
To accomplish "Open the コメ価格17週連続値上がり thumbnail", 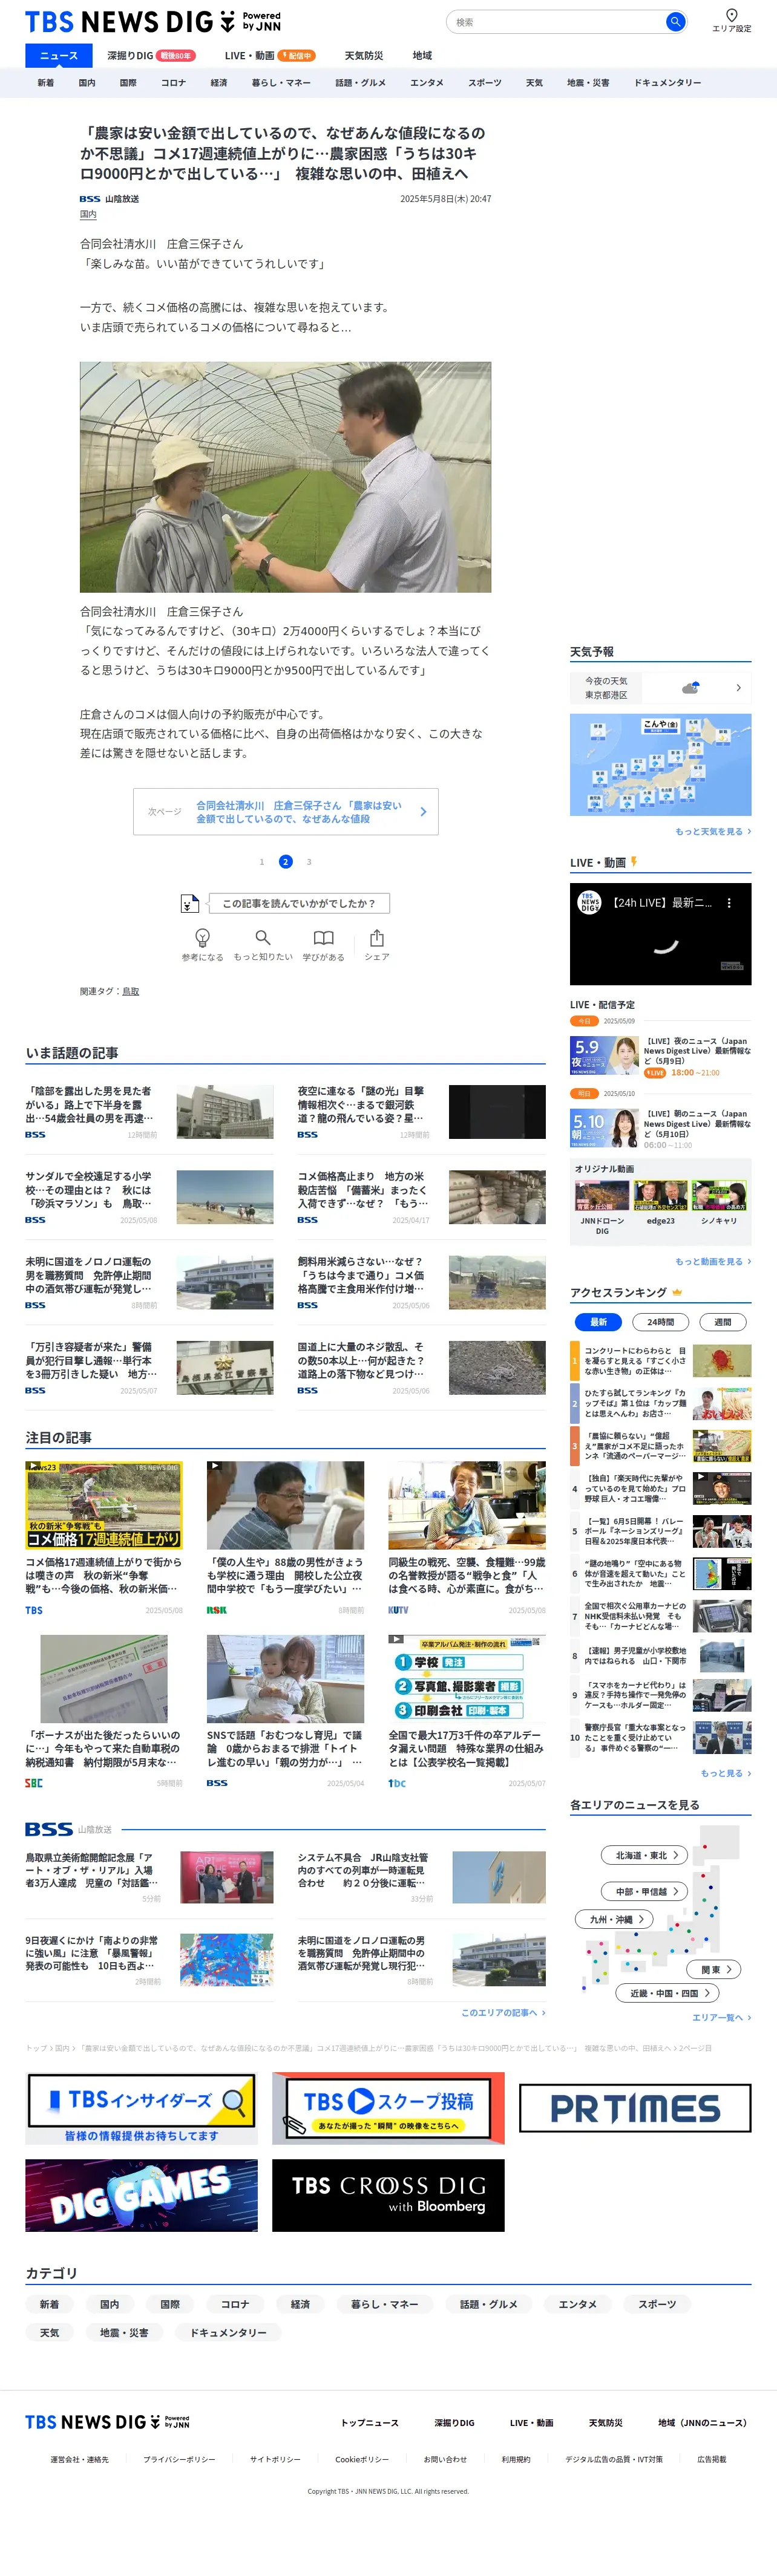I will (104, 1505).
